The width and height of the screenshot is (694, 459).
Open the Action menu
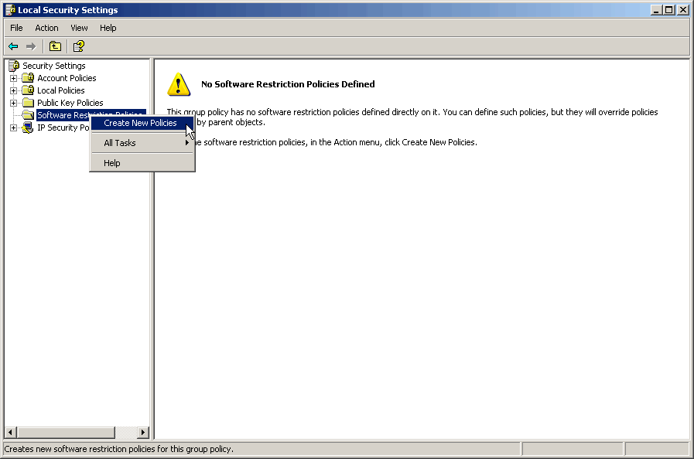tap(46, 28)
